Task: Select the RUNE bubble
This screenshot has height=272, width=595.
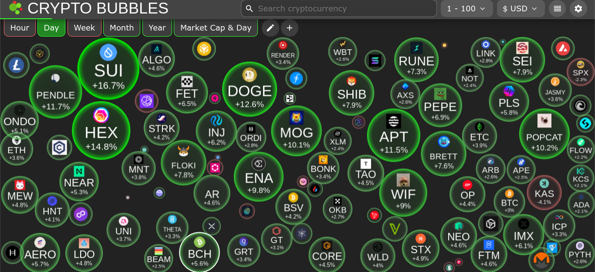Action: point(416,60)
